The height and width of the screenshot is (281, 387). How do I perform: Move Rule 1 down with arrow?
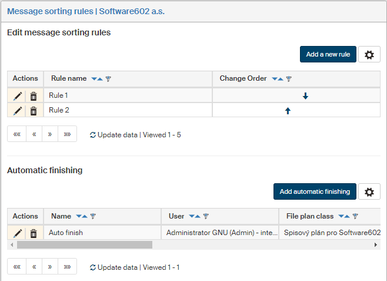point(305,96)
